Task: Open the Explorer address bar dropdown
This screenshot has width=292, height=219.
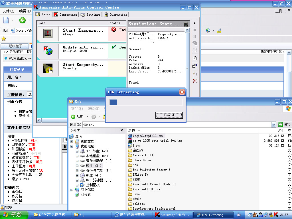Action: point(273,124)
